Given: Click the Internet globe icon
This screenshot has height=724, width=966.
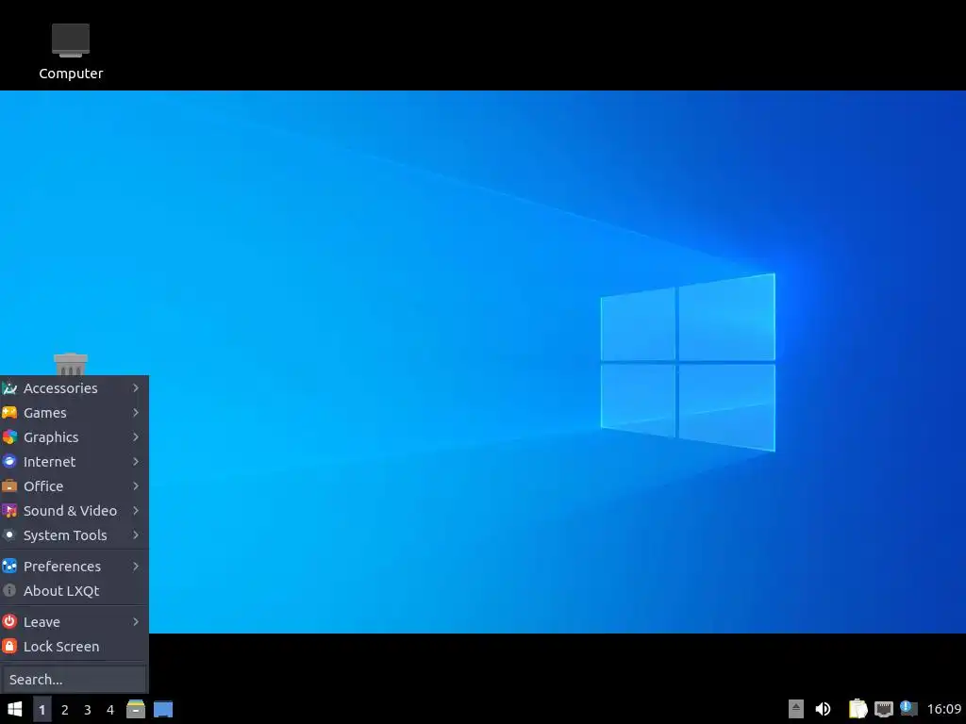Looking at the screenshot, I should [9, 462].
